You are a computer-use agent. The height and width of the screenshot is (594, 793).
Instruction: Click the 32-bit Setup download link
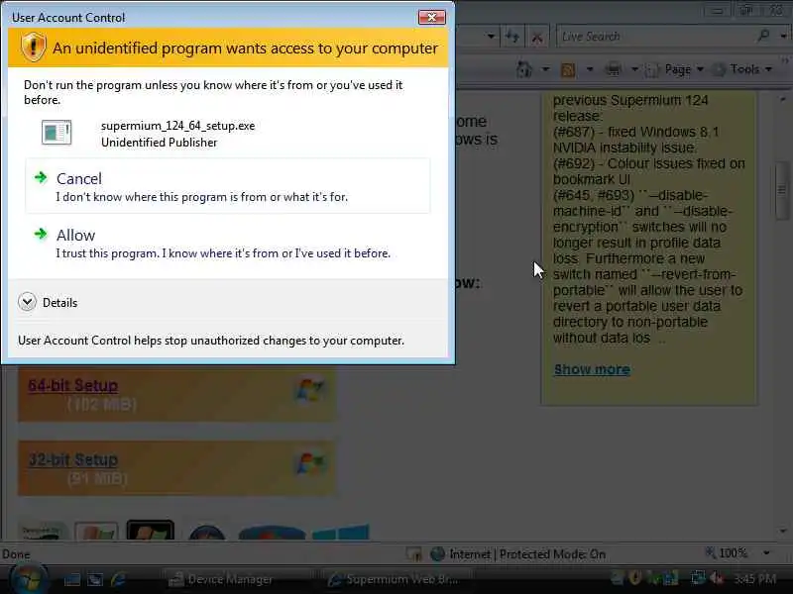72,459
